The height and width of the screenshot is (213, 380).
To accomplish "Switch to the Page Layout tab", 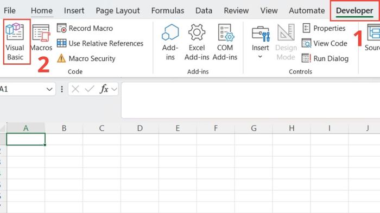I will [118, 11].
